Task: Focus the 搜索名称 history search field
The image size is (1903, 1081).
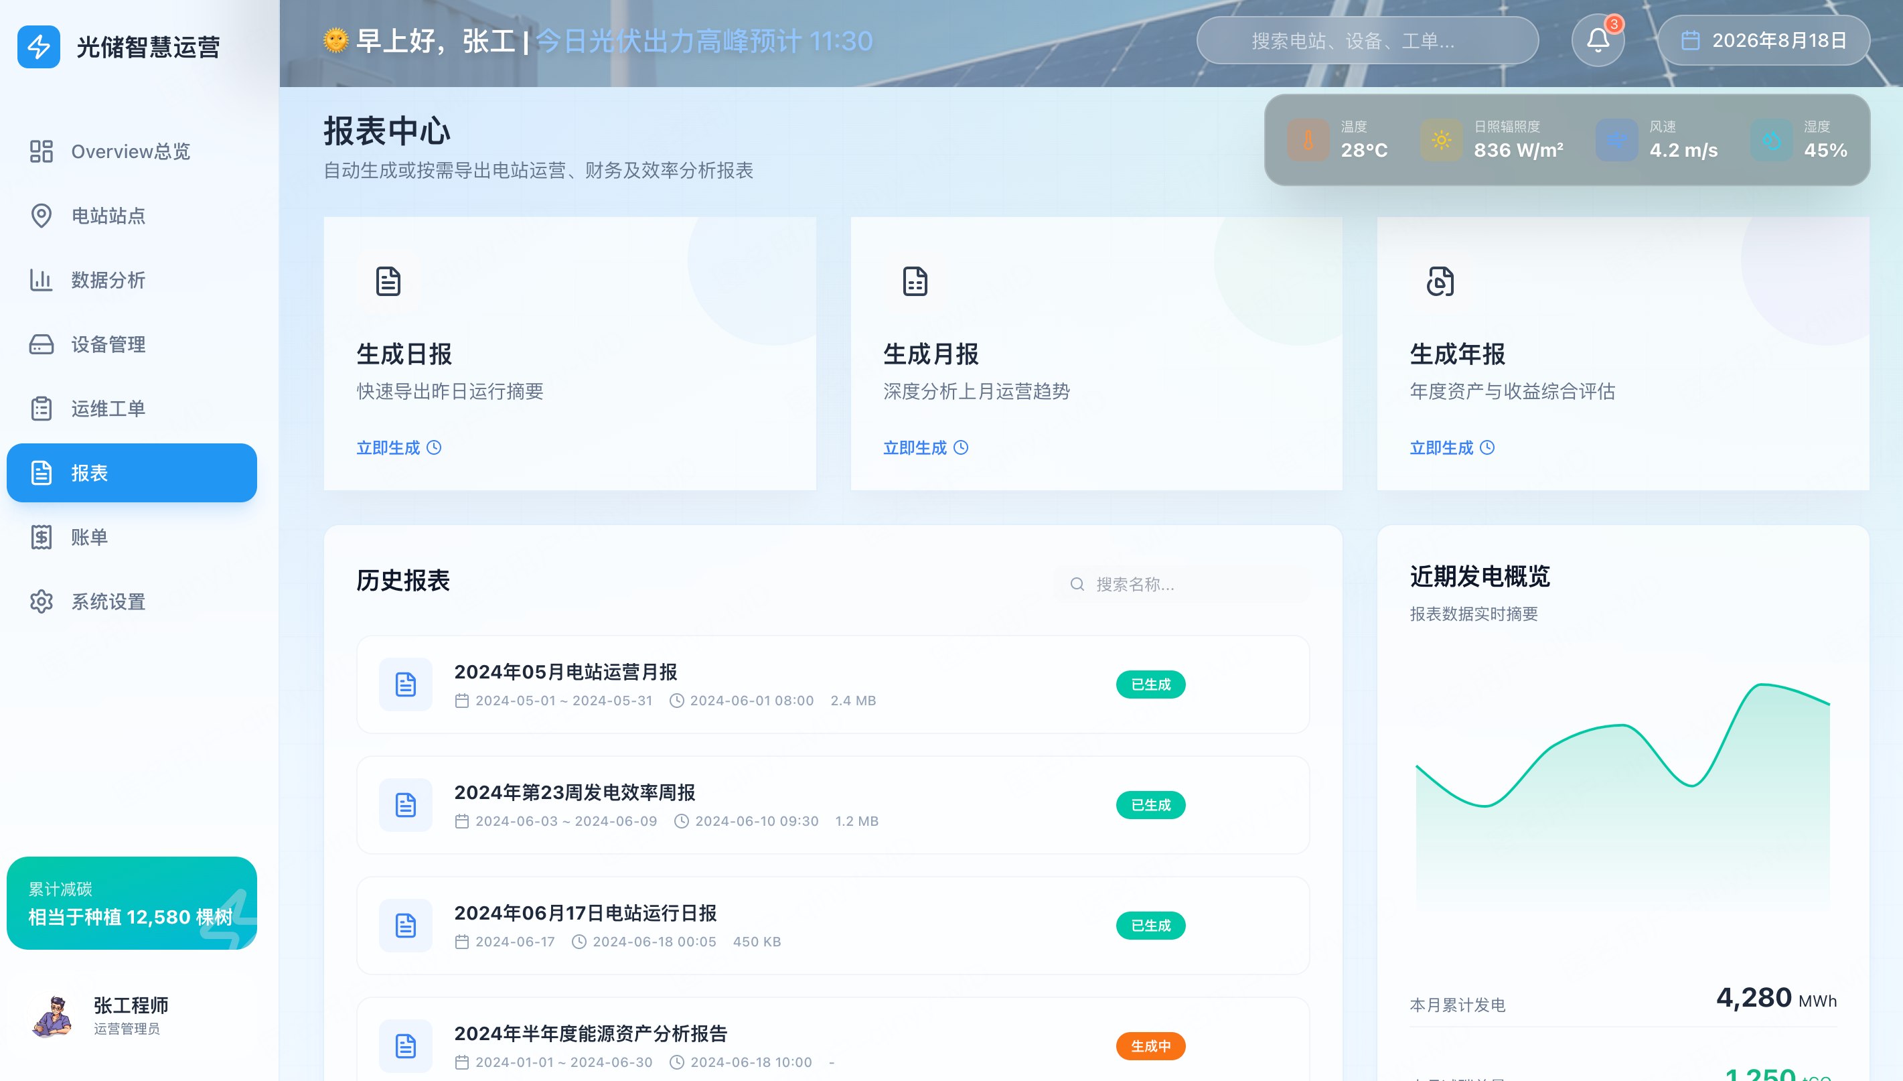Action: tap(1181, 584)
